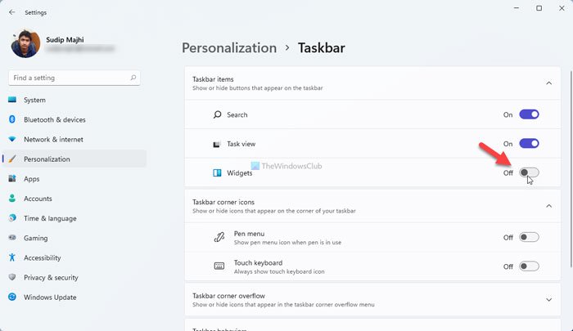
Task: Click the System icon in the sidebar
Action: click(12, 100)
